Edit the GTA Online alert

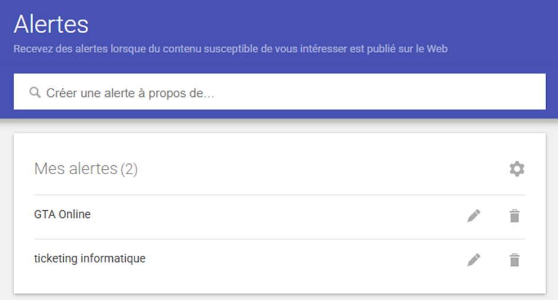point(474,216)
